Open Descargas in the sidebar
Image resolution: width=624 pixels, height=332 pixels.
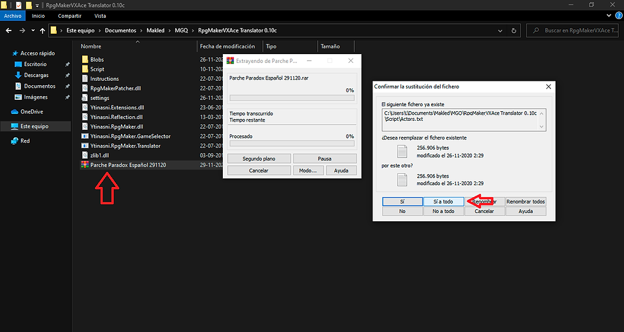point(36,75)
